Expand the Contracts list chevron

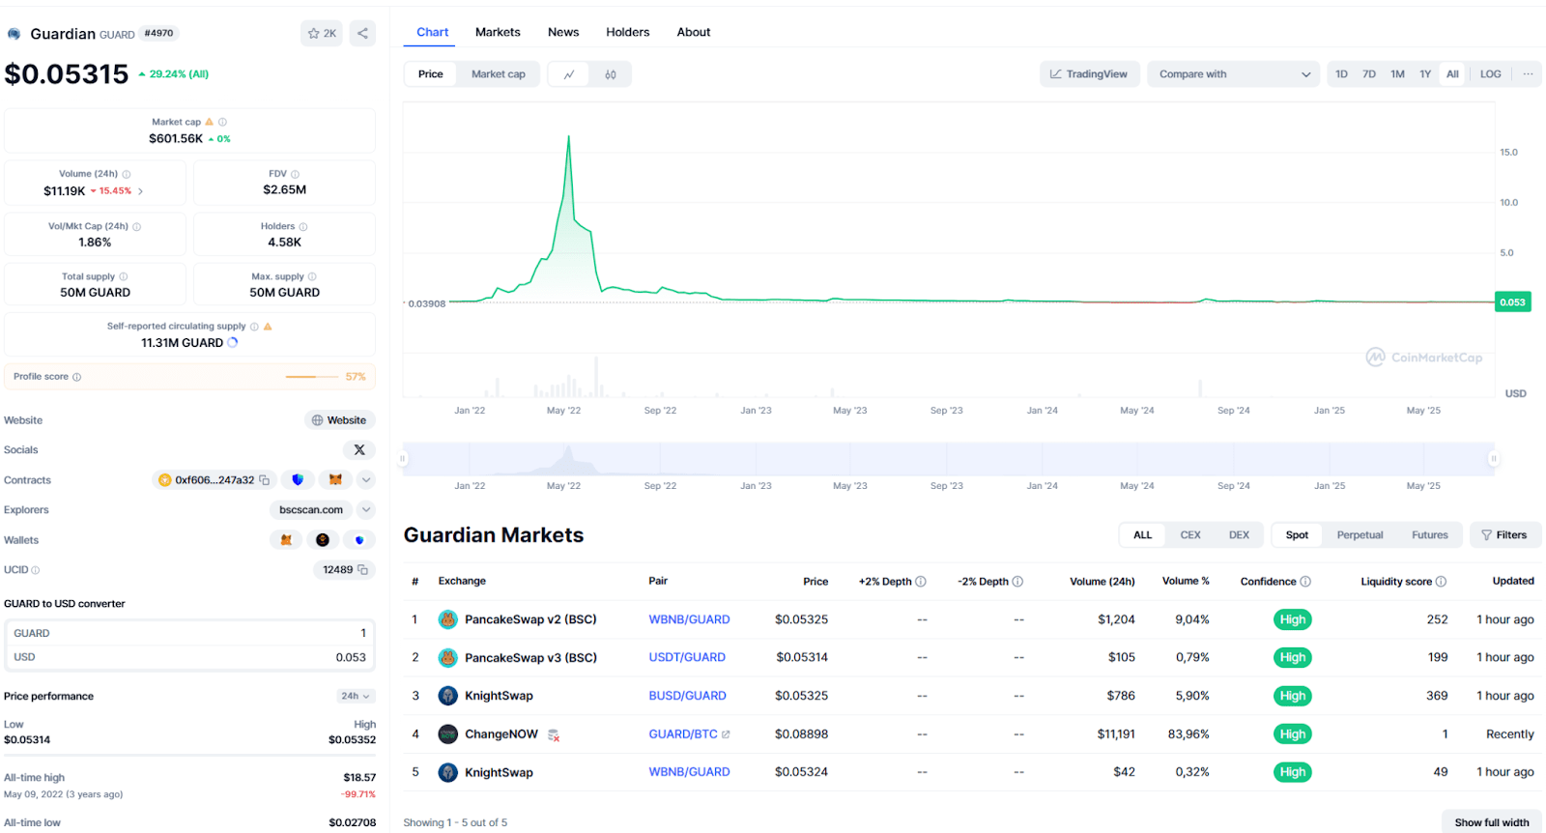(x=366, y=479)
